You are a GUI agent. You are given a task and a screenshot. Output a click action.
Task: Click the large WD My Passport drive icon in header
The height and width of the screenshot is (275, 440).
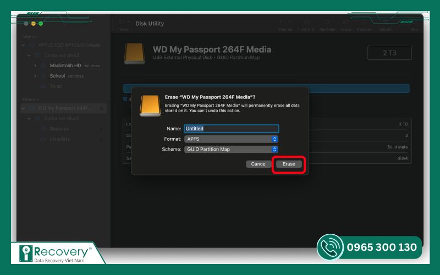(134, 53)
